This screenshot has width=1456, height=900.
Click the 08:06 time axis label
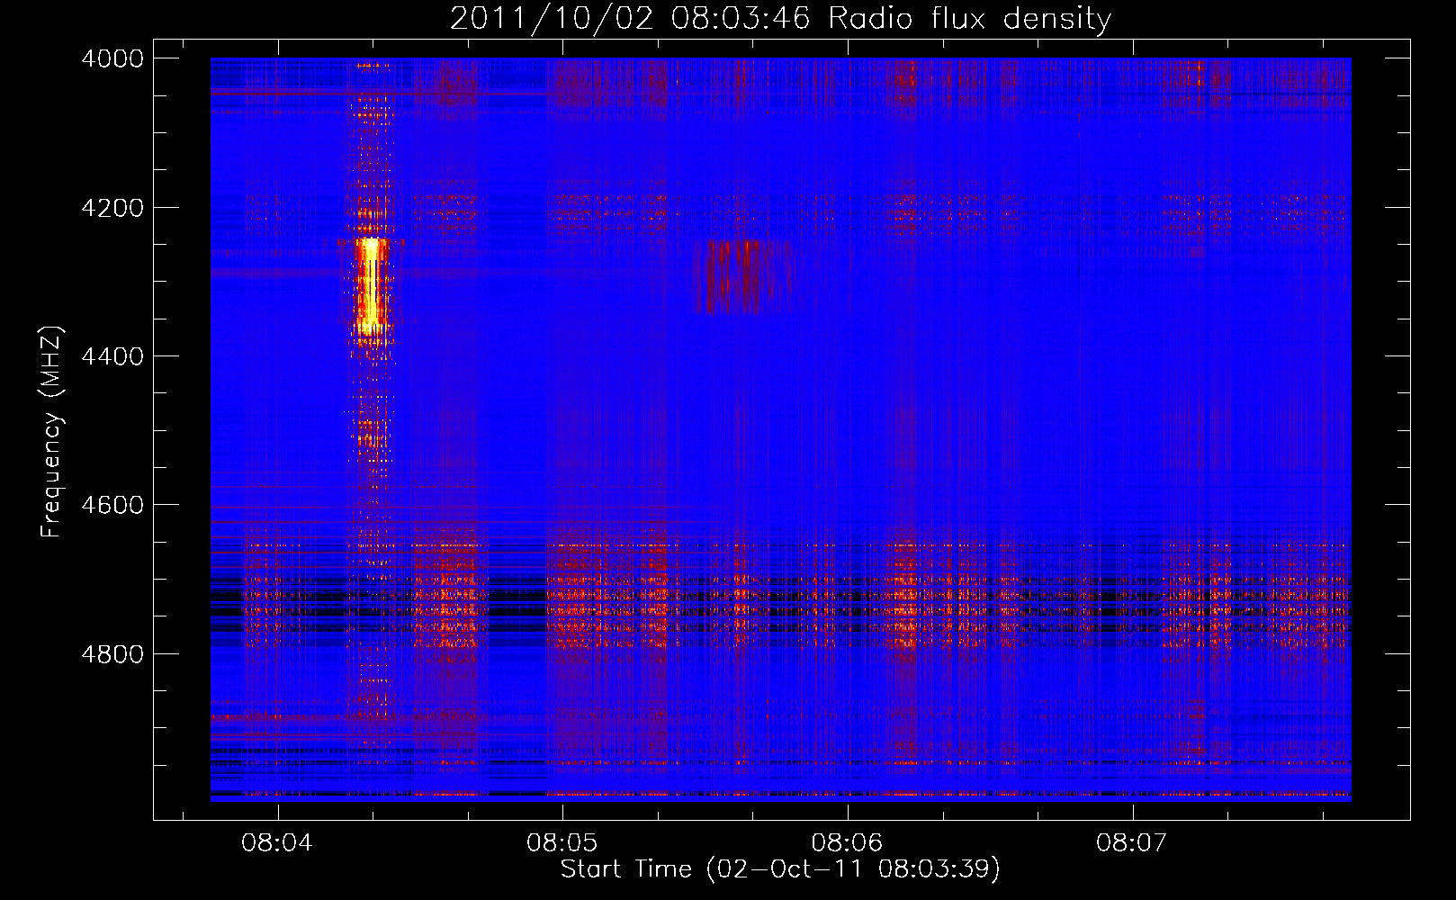pos(847,842)
